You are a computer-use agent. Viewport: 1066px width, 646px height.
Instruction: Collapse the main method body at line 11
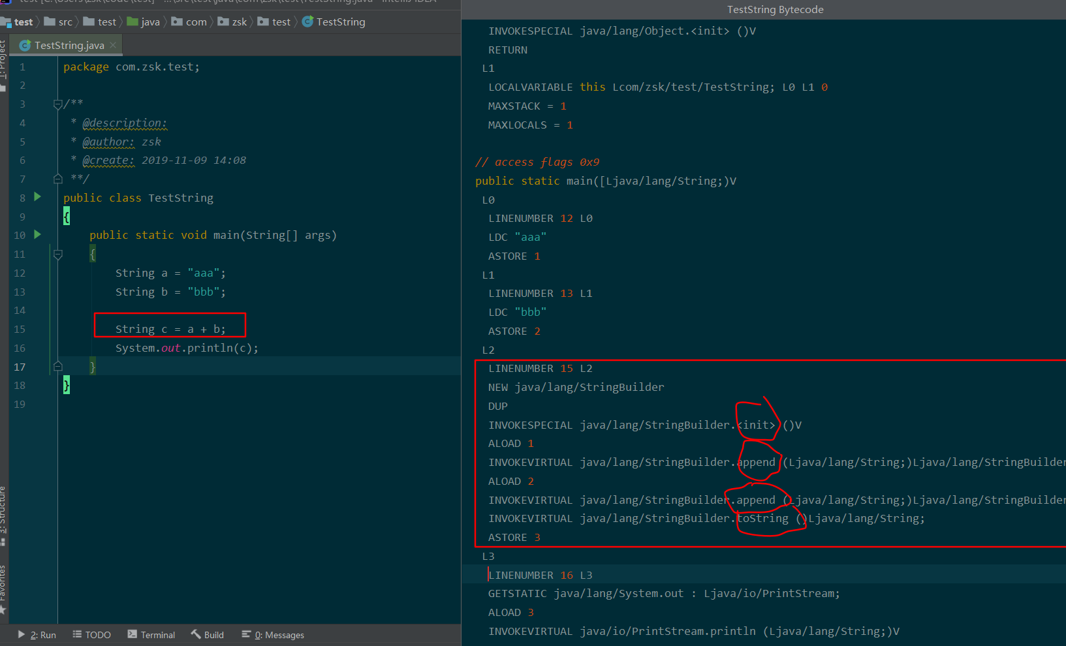coord(57,254)
